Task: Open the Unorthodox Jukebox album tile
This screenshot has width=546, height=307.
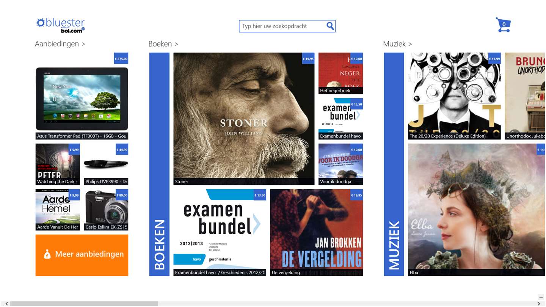Action: (525, 96)
